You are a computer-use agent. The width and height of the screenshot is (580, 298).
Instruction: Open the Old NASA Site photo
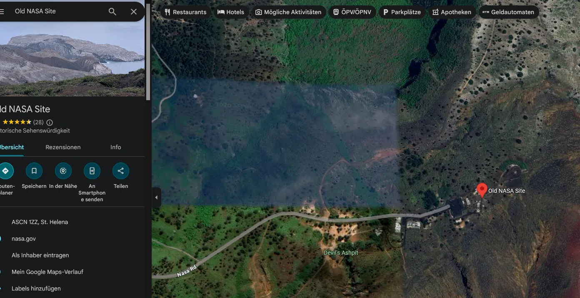click(72, 59)
